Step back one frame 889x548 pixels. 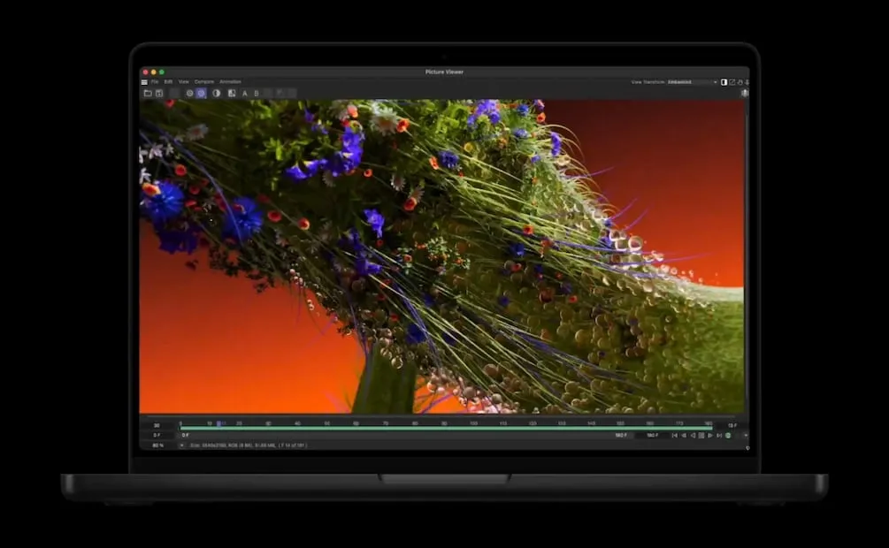point(683,435)
